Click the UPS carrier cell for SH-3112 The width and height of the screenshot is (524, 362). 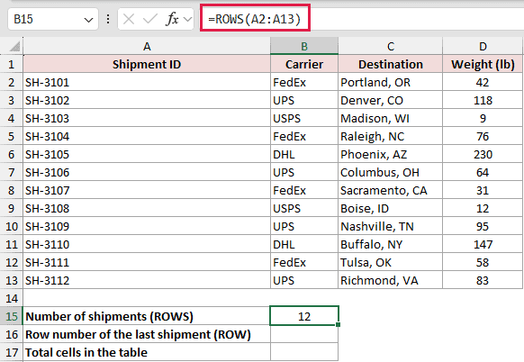point(304,280)
